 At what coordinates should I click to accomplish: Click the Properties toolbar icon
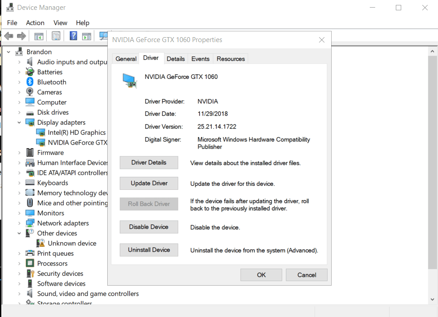(56, 36)
